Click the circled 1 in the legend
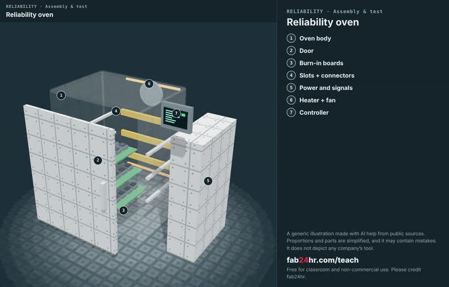Image resolution: width=449 pixels, height=287 pixels. click(291, 38)
